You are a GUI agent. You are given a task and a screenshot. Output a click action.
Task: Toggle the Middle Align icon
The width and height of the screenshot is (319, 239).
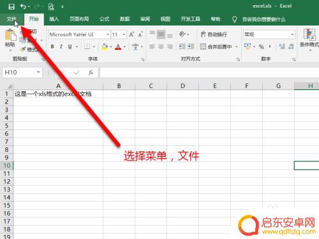161,34
